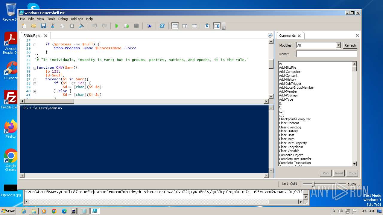Toggle Command Add-on pane icon
Screen dimensions: 383x215
click(217, 26)
